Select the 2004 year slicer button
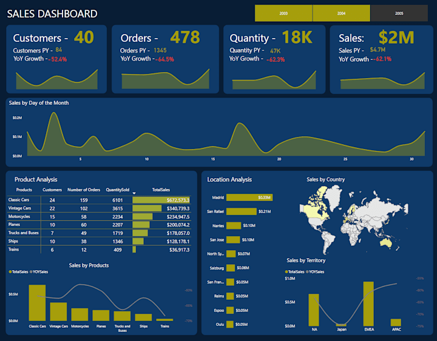The image size is (437, 341). point(341,13)
